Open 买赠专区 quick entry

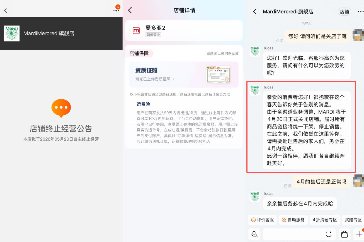tap(353, 220)
